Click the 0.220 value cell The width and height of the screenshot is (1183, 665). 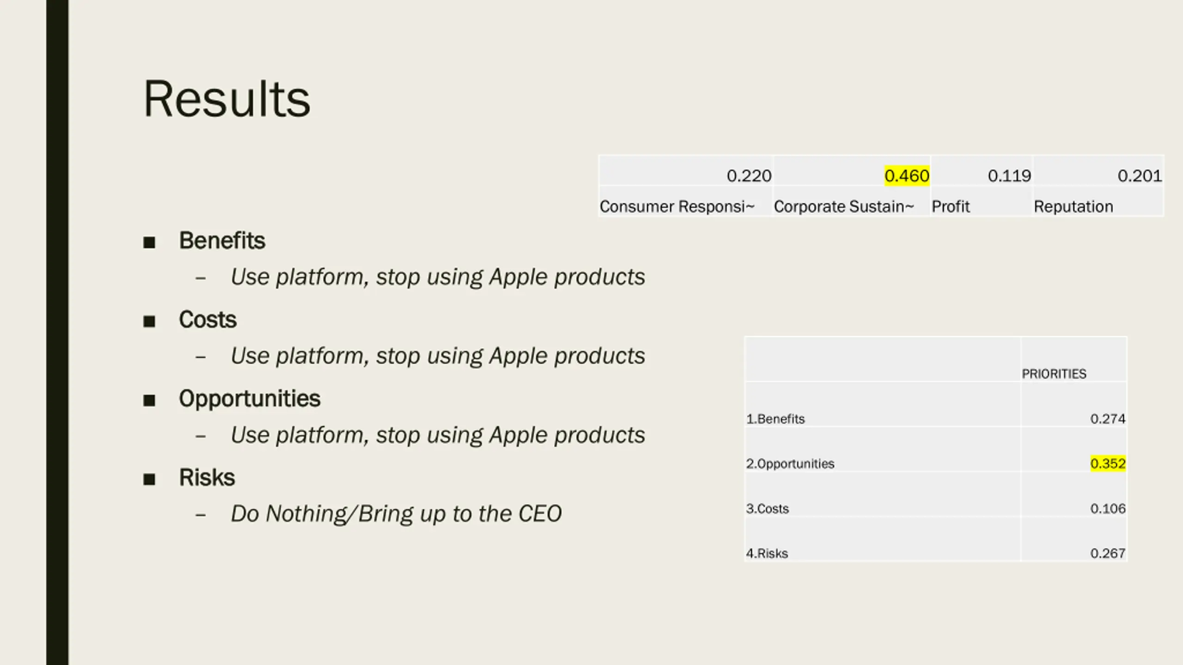click(x=749, y=176)
